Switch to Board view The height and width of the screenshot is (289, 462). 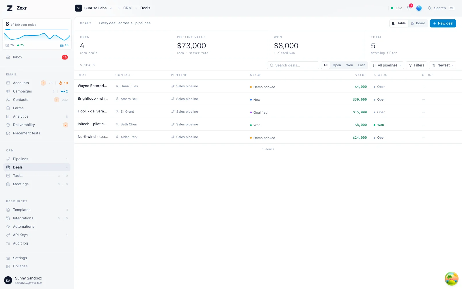(x=418, y=23)
